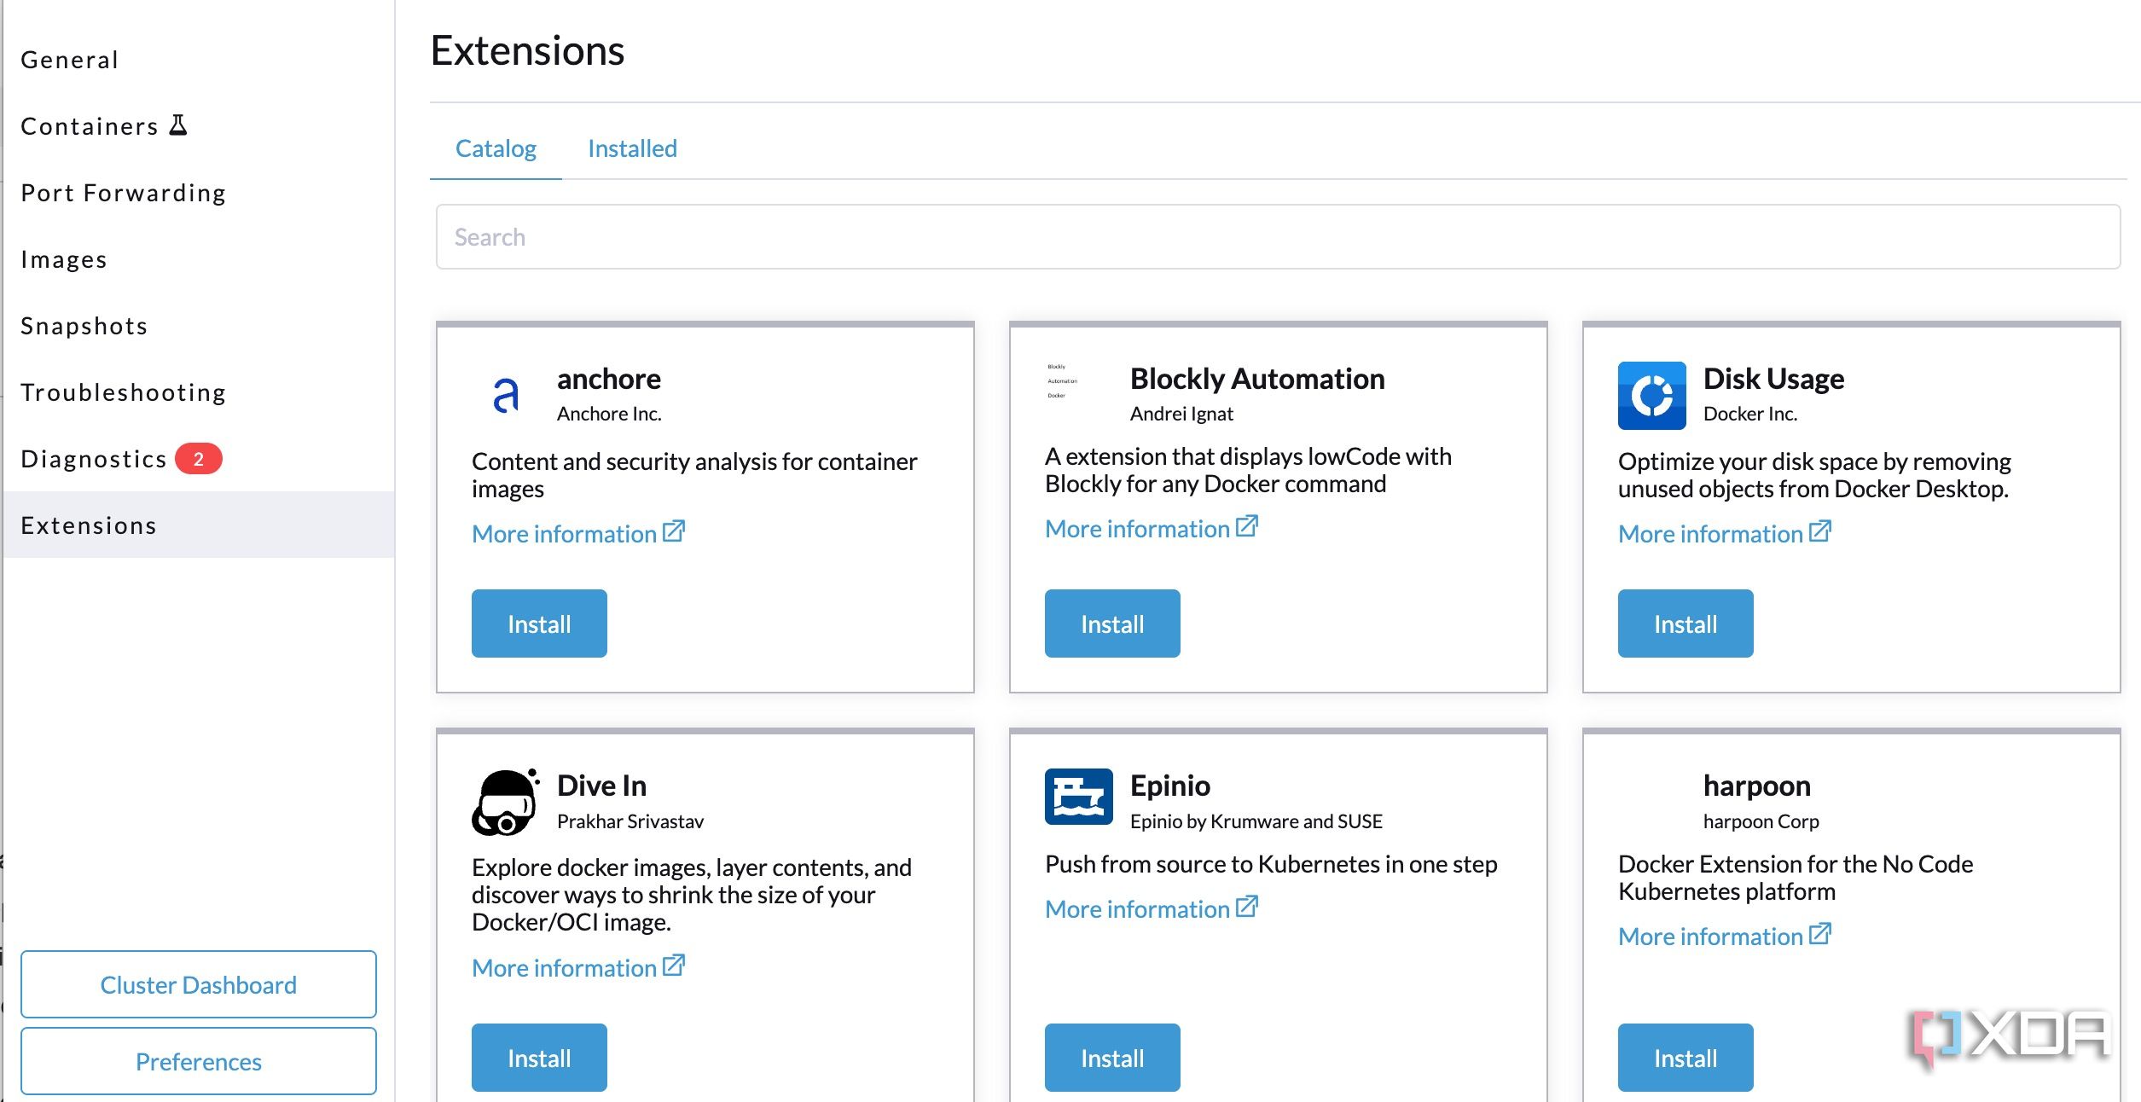Click the Dive In diver mask icon
The image size is (2141, 1102).
(x=506, y=802)
